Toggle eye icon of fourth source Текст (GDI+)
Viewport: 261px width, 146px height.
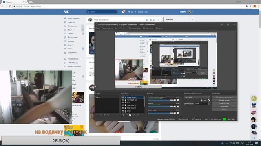coord(123,105)
